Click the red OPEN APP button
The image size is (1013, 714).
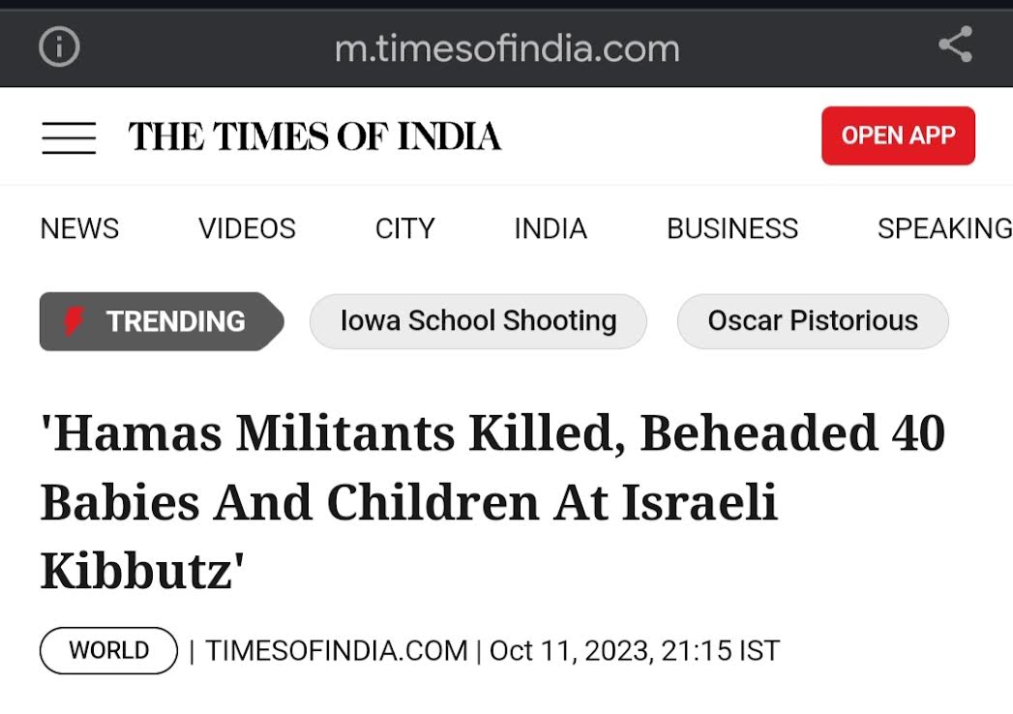[x=898, y=135]
